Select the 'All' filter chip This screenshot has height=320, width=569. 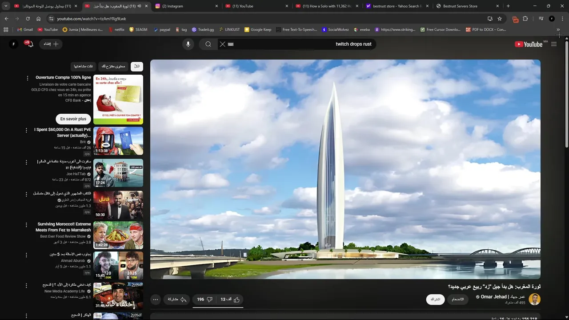(x=136, y=66)
